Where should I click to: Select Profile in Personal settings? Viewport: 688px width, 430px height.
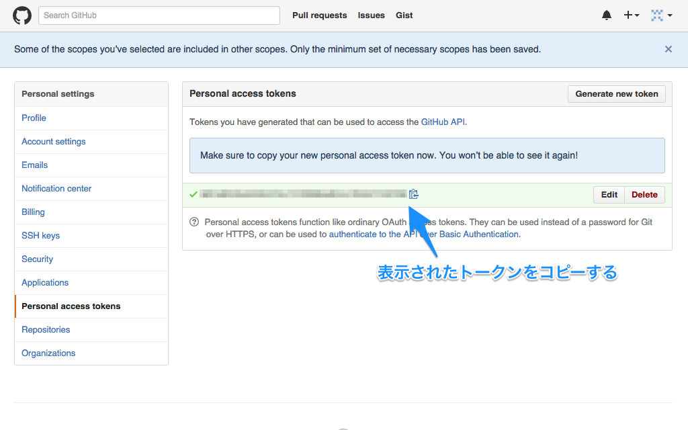[x=34, y=118]
